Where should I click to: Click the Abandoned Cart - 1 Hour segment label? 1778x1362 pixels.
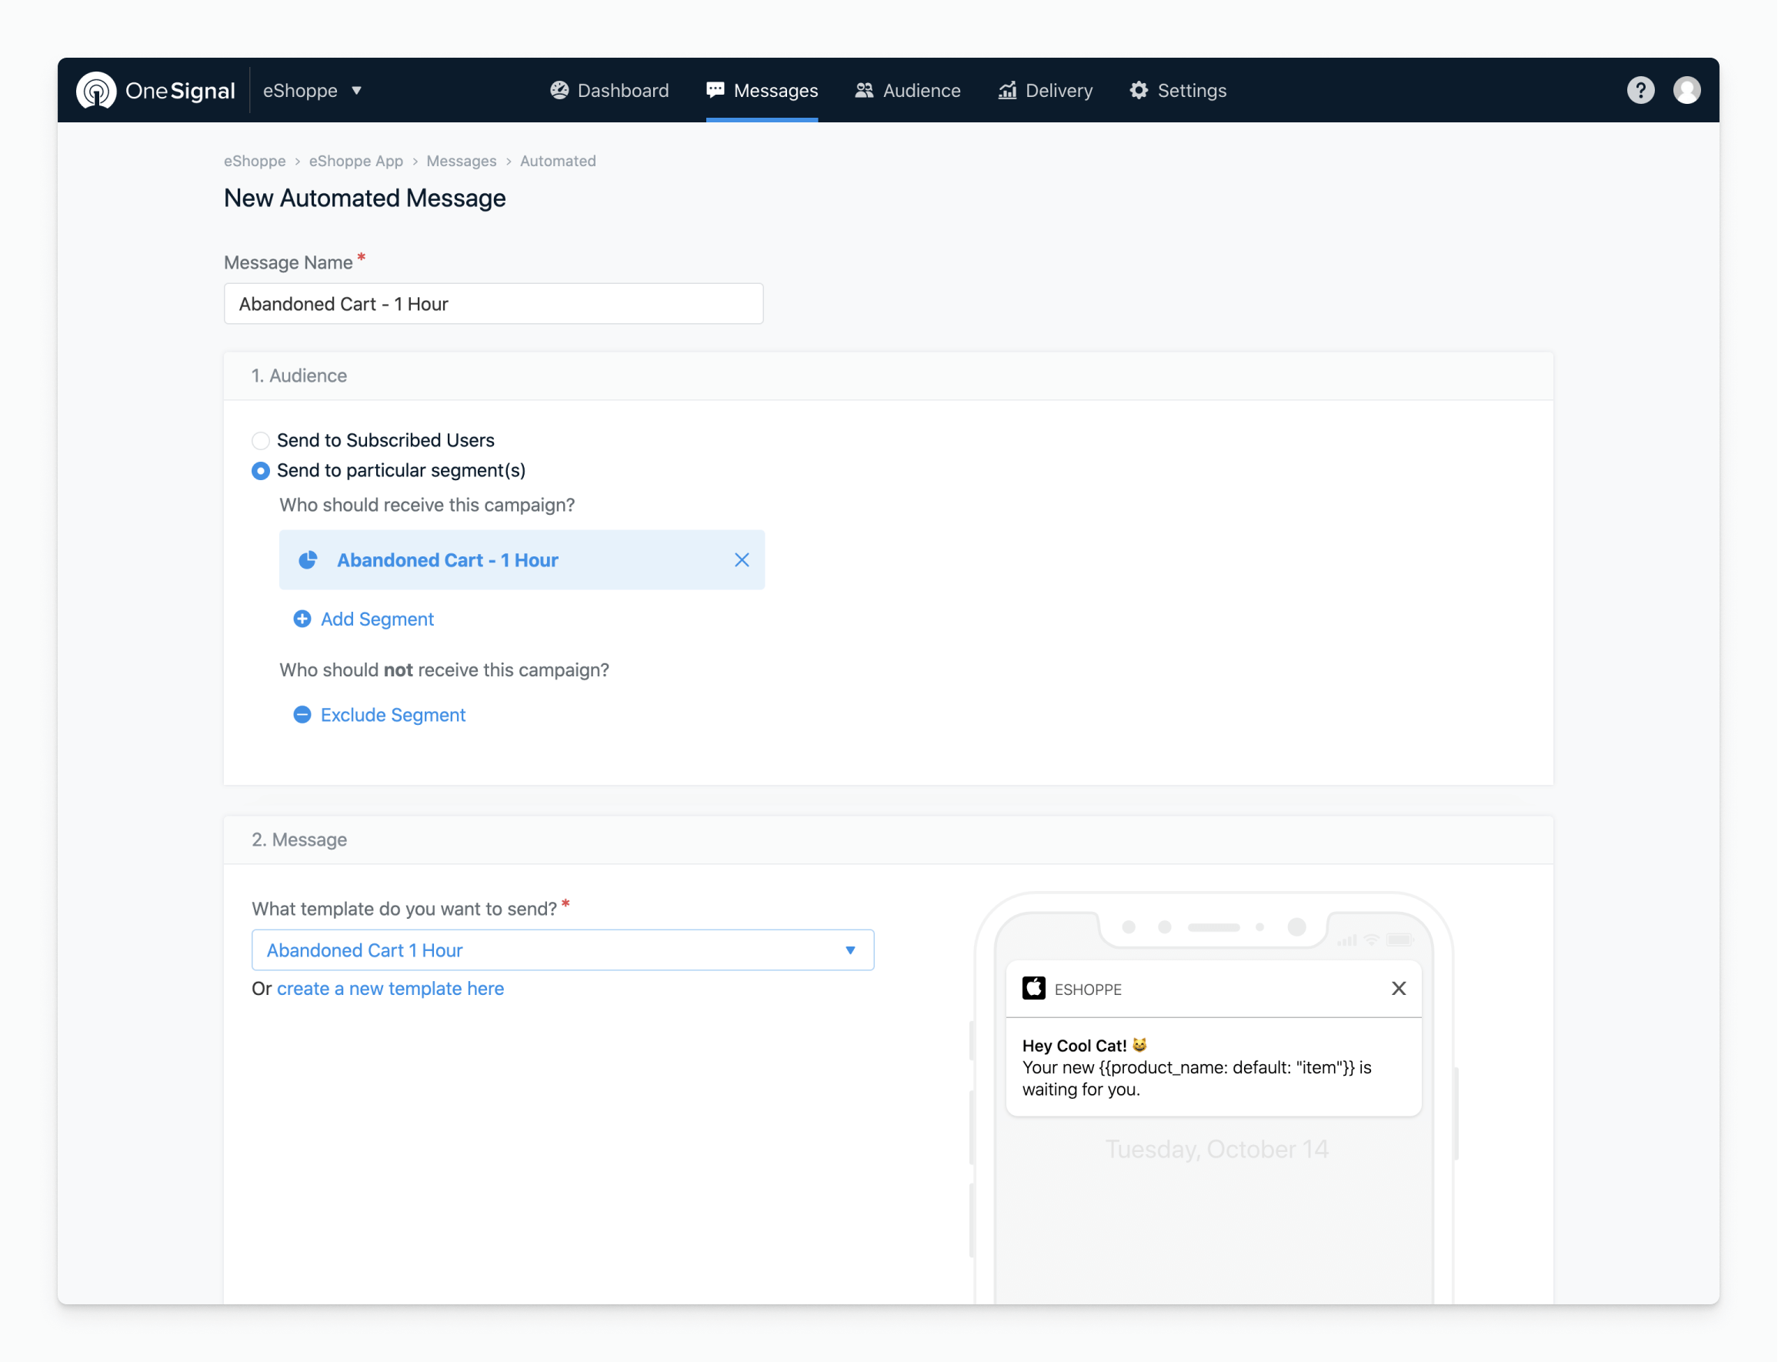[x=447, y=560]
